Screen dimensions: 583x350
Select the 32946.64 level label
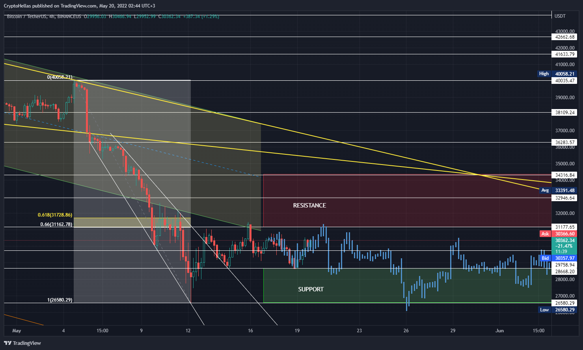click(x=565, y=198)
